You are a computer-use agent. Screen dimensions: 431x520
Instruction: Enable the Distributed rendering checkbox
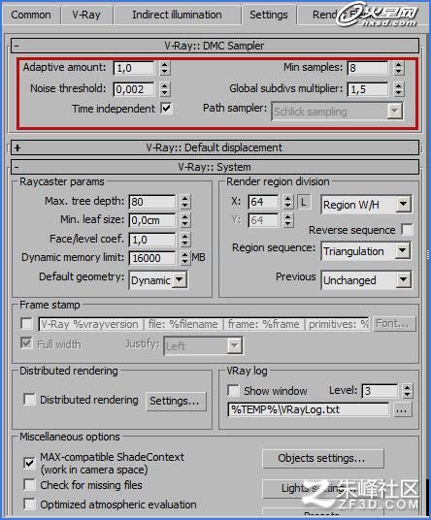(x=30, y=400)
